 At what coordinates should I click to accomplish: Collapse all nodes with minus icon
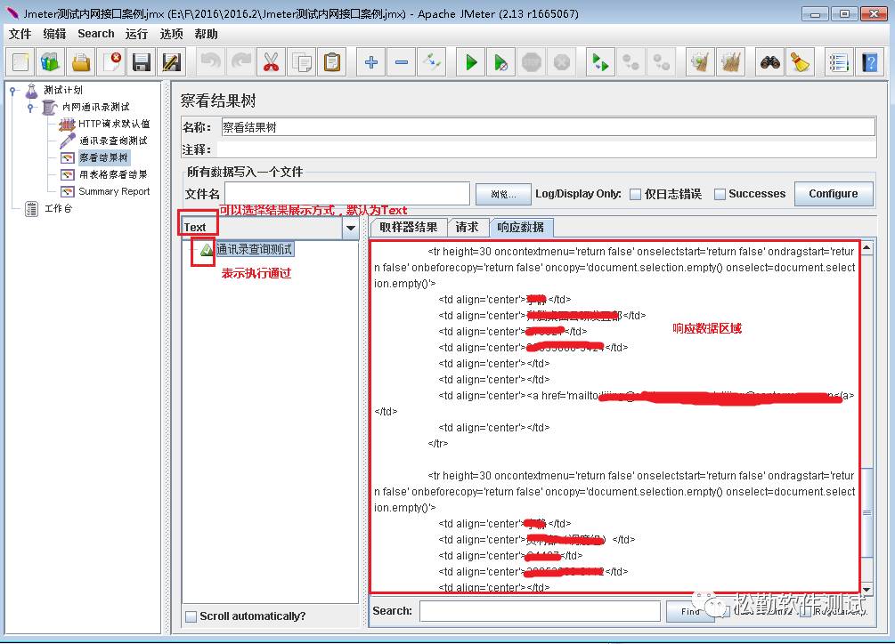coord(402,62)
